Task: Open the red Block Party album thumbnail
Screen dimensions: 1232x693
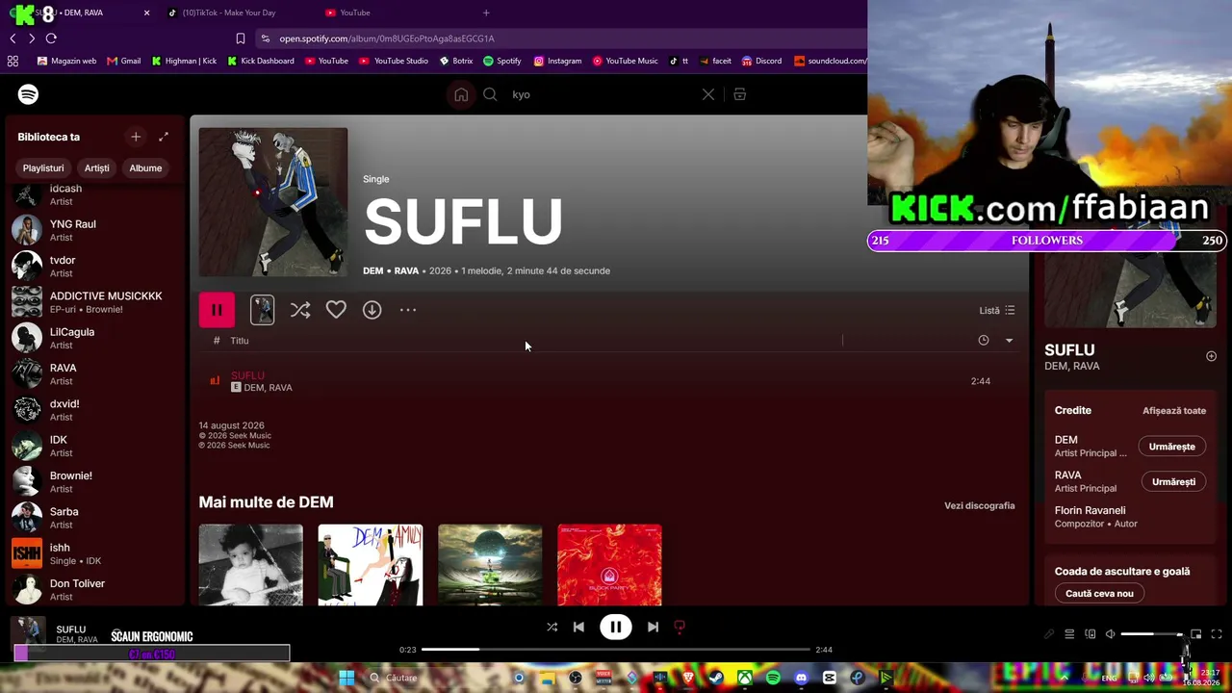Action: tap(609, 565)
